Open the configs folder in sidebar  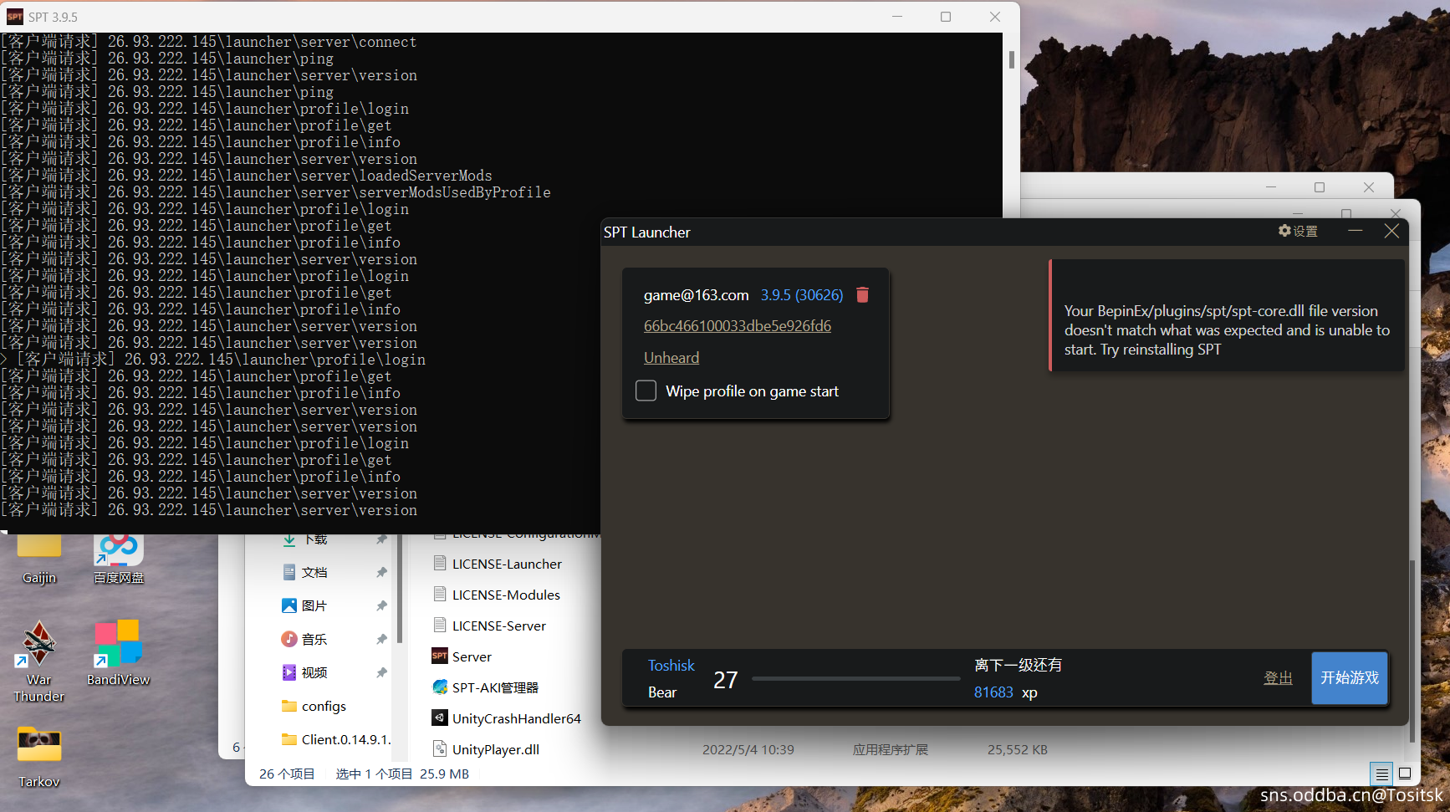click(323, 707)
